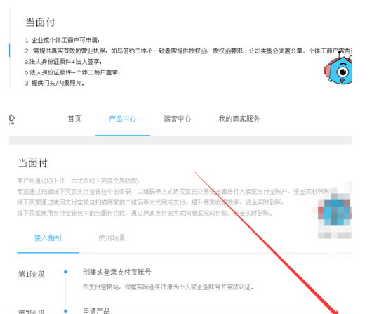Click the line mentioning 提升商家收银效率
The width and height of the screenshot is (379, 314).
tap(150, 202)
